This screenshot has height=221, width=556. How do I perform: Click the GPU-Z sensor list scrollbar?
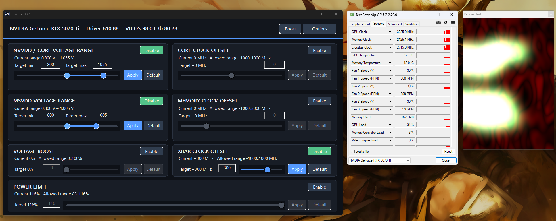click(x=454, y=63)
